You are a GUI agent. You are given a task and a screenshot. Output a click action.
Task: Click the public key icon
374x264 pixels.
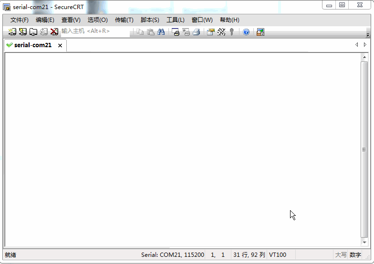pos(232,32)
